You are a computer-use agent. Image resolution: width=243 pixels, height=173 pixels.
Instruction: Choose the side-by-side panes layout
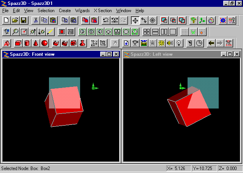click(164, 32)
